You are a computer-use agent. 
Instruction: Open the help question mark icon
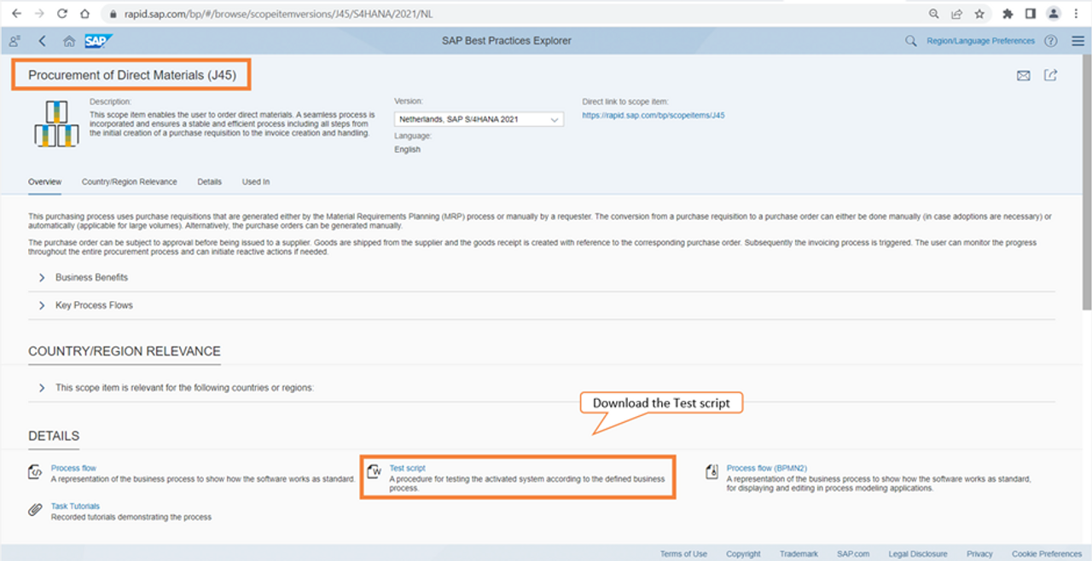[x=1051, y=41]
